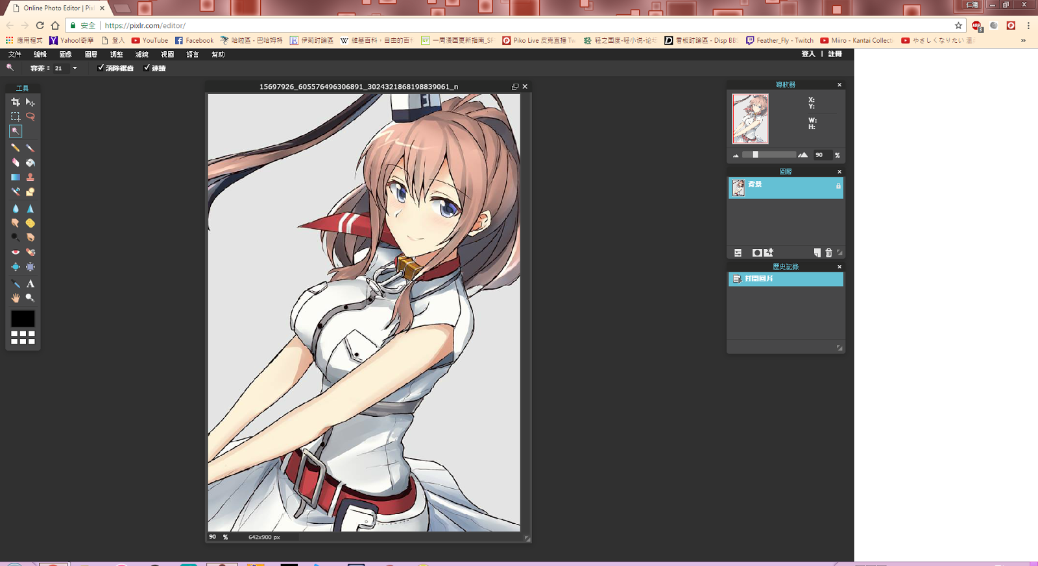Select the Color Picker eyedropper tool
Viewport: 1038px width, 566px height.
point(16,284)
